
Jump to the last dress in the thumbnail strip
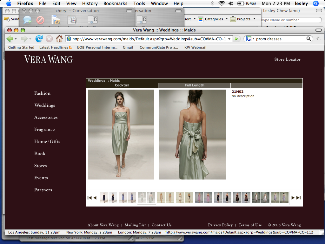298,198
